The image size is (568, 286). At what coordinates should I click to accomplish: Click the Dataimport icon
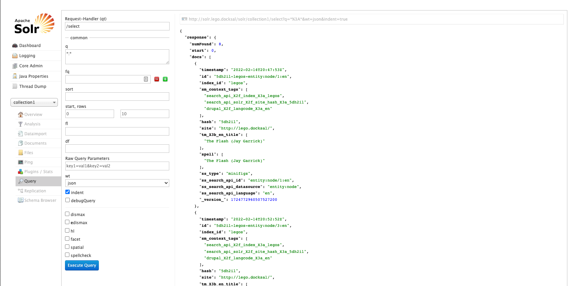click(21, 134)
